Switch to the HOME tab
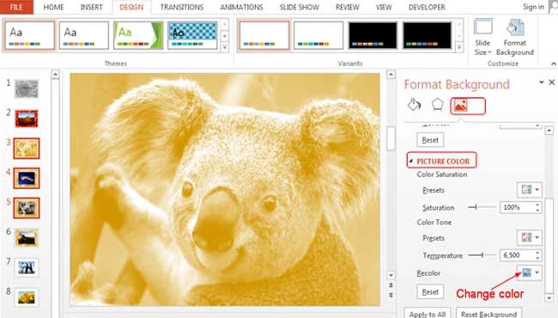 coord(53,7)
